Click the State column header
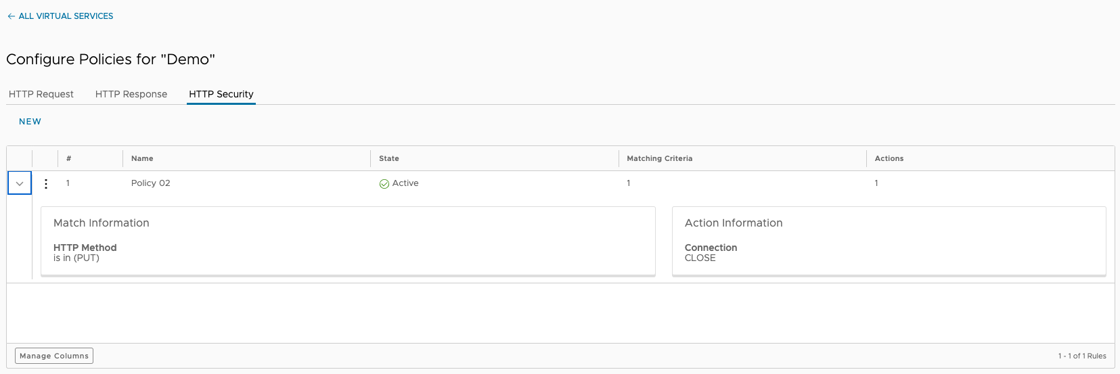Screen dimensions: 1120x374 pos(389,158)
